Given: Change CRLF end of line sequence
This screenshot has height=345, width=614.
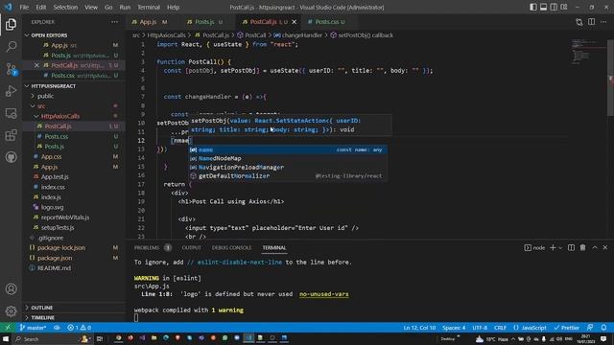Looking at the screenshot, I should coord(500,328).
